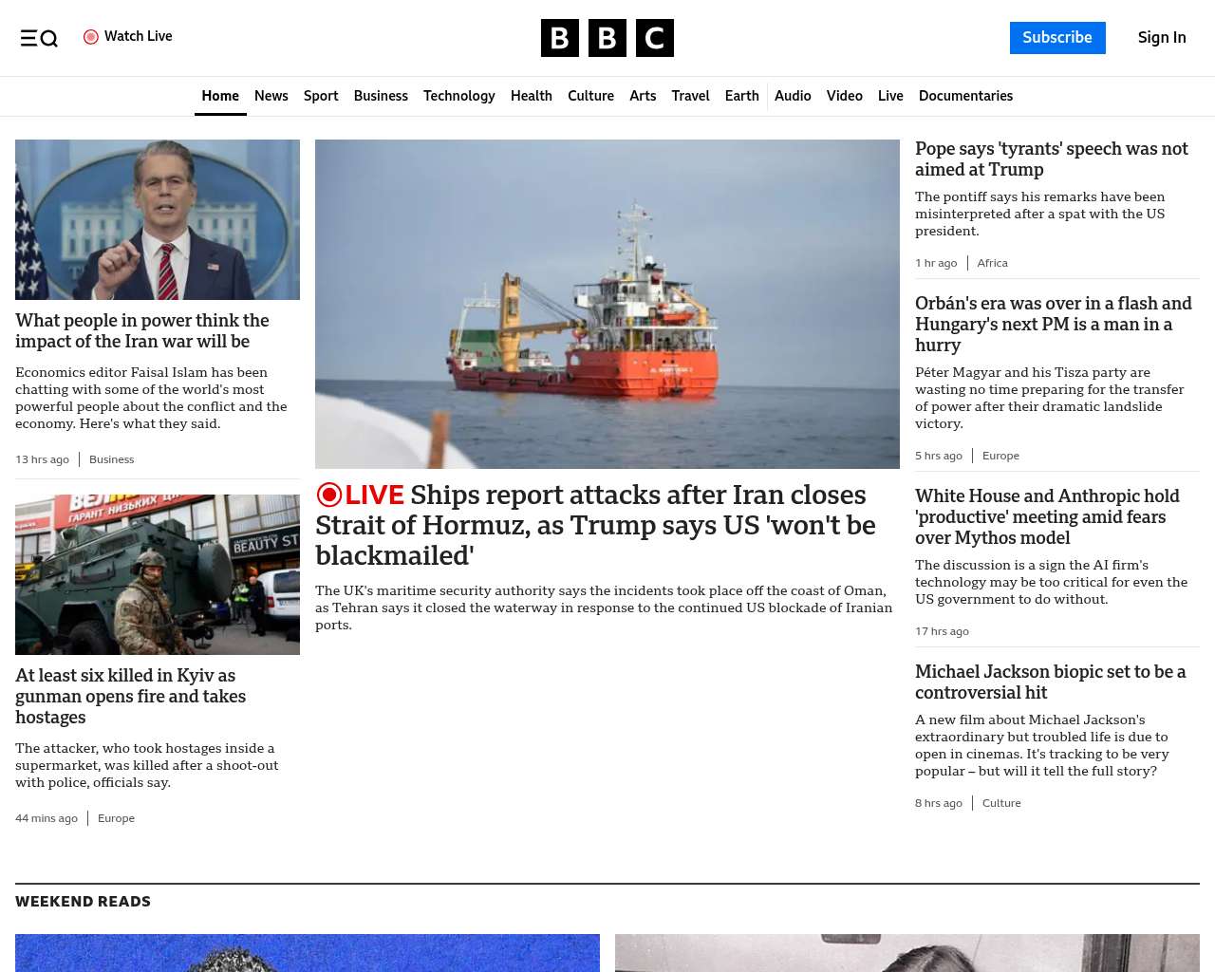Click the White House briefing speaker image
Viewport: 1215px width, 972px height.
158,219
